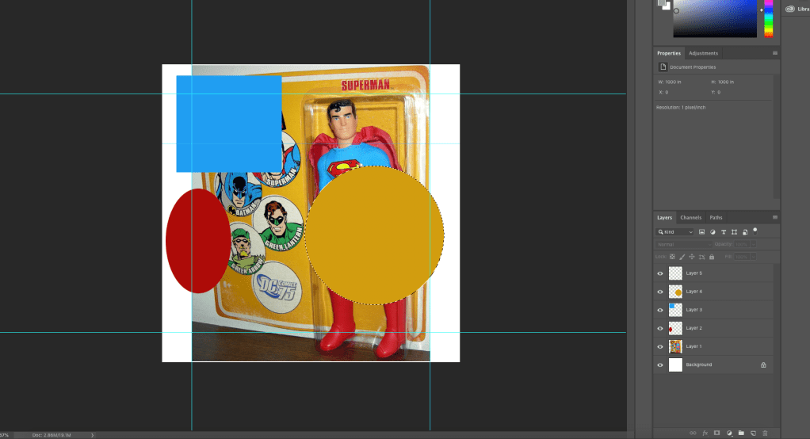
Task: Click the link layers icon
Action: pyautogui.click(x=693, y=433)
